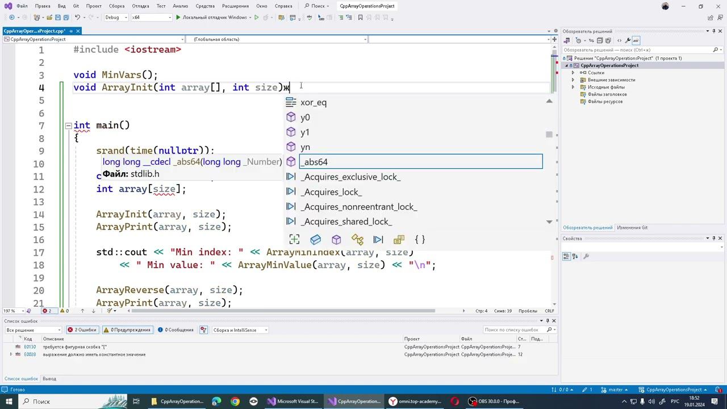Click the Start Without Debugging outline arrow

pyautogui.click(x=257, y=18)
